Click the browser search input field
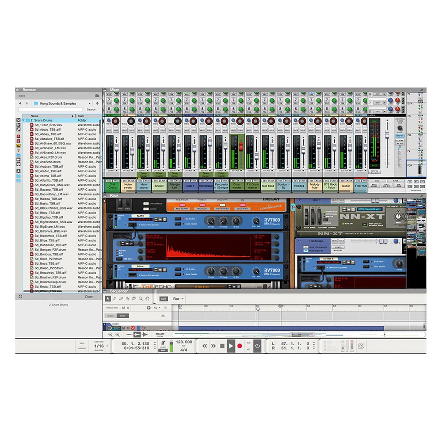This screenshot has width=442, height=442. pos(50,109)
